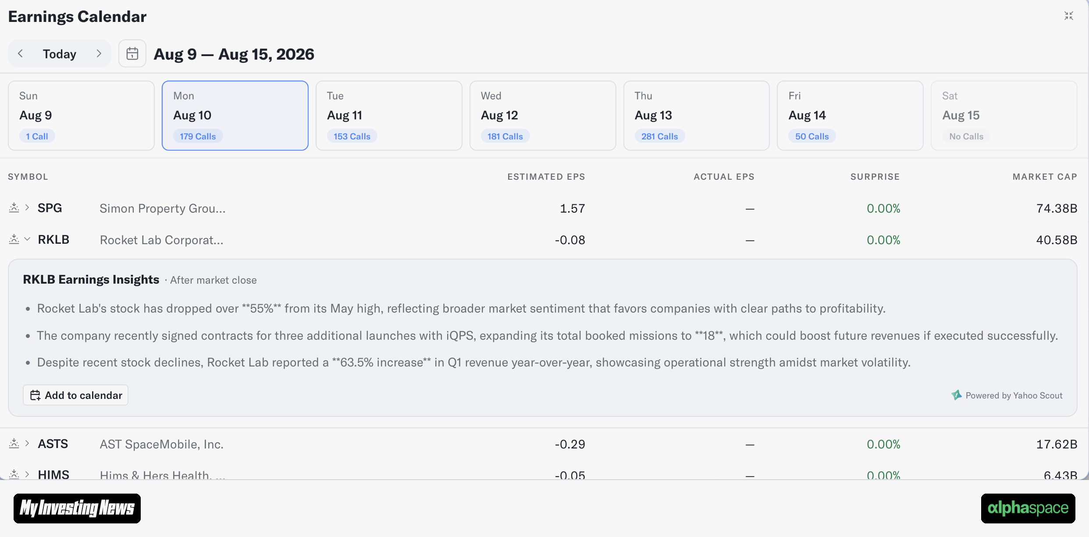Collapse the Earnings Calendar panel icon
1089x537 pixels.
click(x=1069, y=16)
